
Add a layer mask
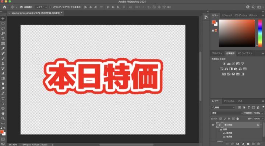[238, 144]
